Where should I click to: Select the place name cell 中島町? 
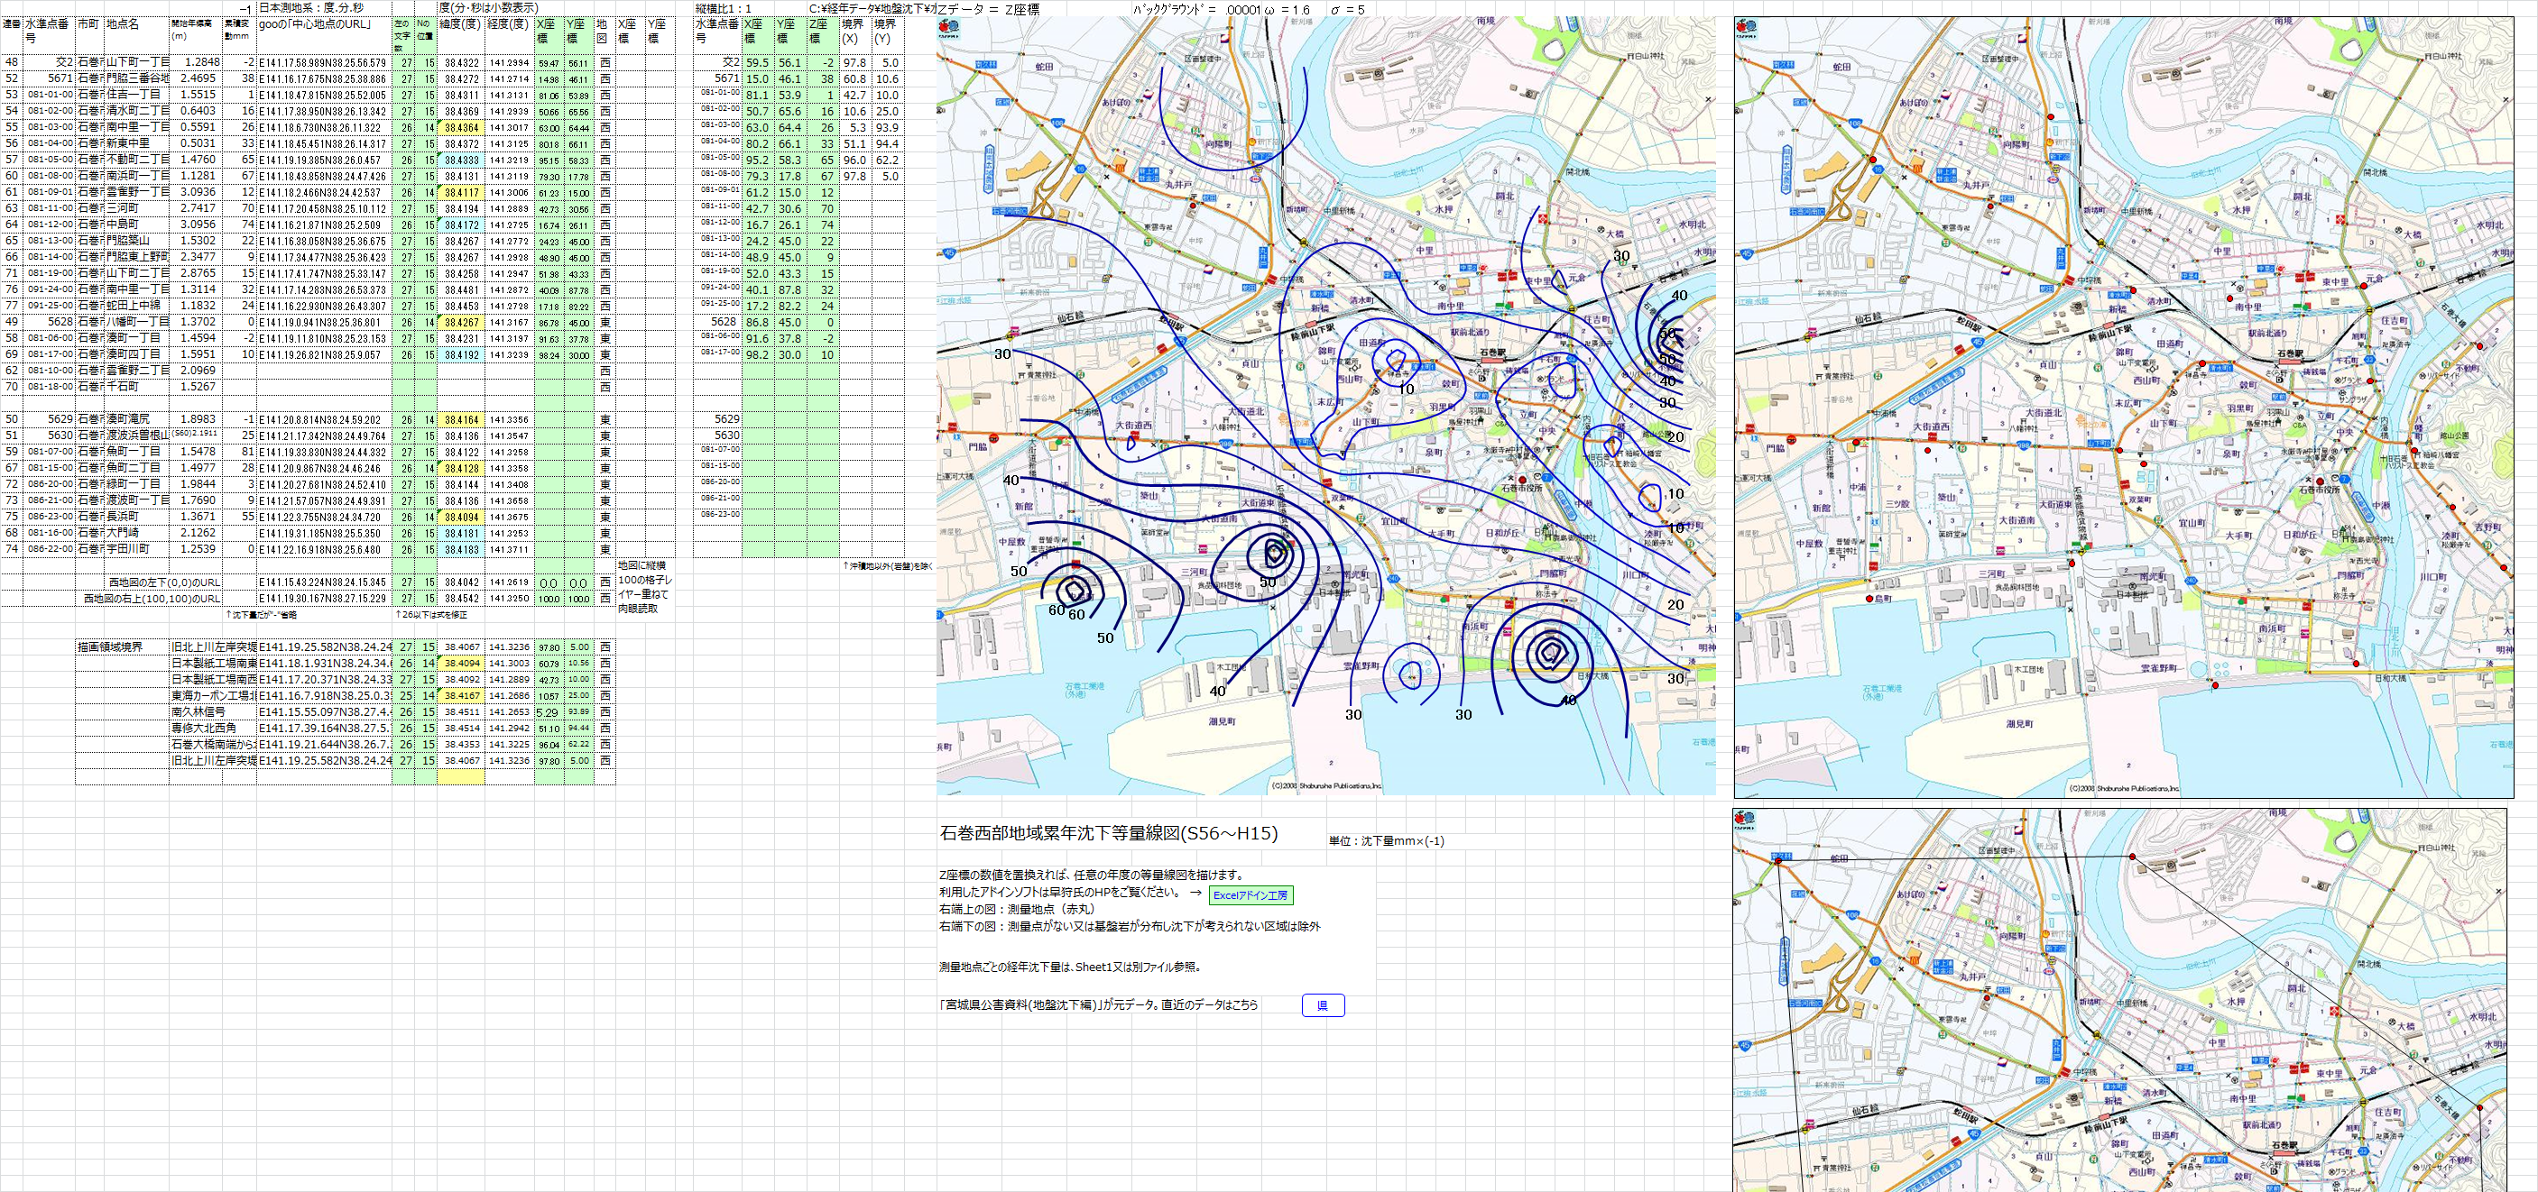pyautogui.click(x=136, y=225)
